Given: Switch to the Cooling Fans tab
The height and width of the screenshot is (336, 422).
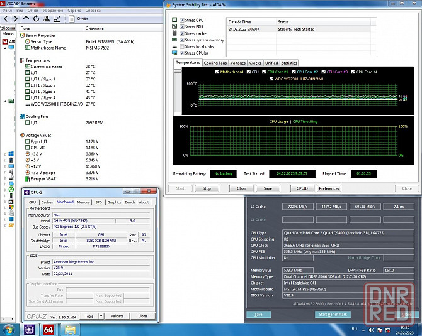Looking at the screenshot, I should [x=215, y=63].
